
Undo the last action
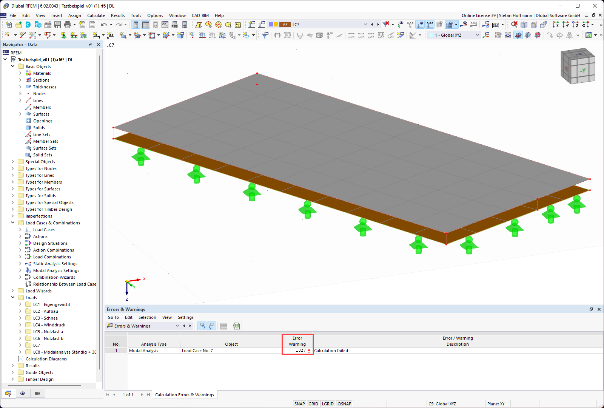[x=104, y=25]
